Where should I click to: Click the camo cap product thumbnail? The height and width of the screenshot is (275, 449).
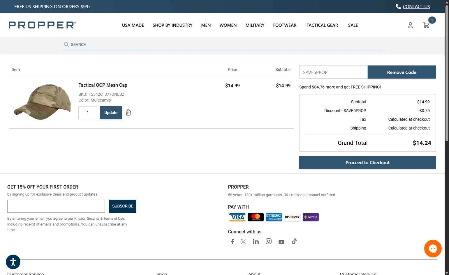point(43,102)
